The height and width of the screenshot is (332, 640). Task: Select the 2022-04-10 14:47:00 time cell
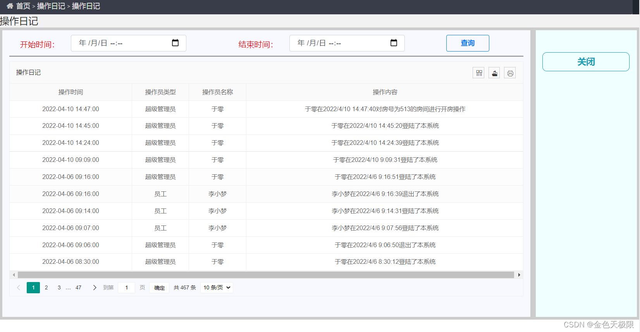[x=71, y=109]
